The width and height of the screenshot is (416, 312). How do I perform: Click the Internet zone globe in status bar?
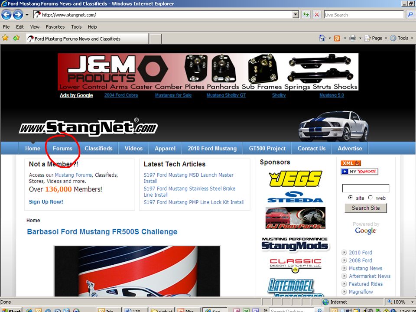(x=325, y=302)
